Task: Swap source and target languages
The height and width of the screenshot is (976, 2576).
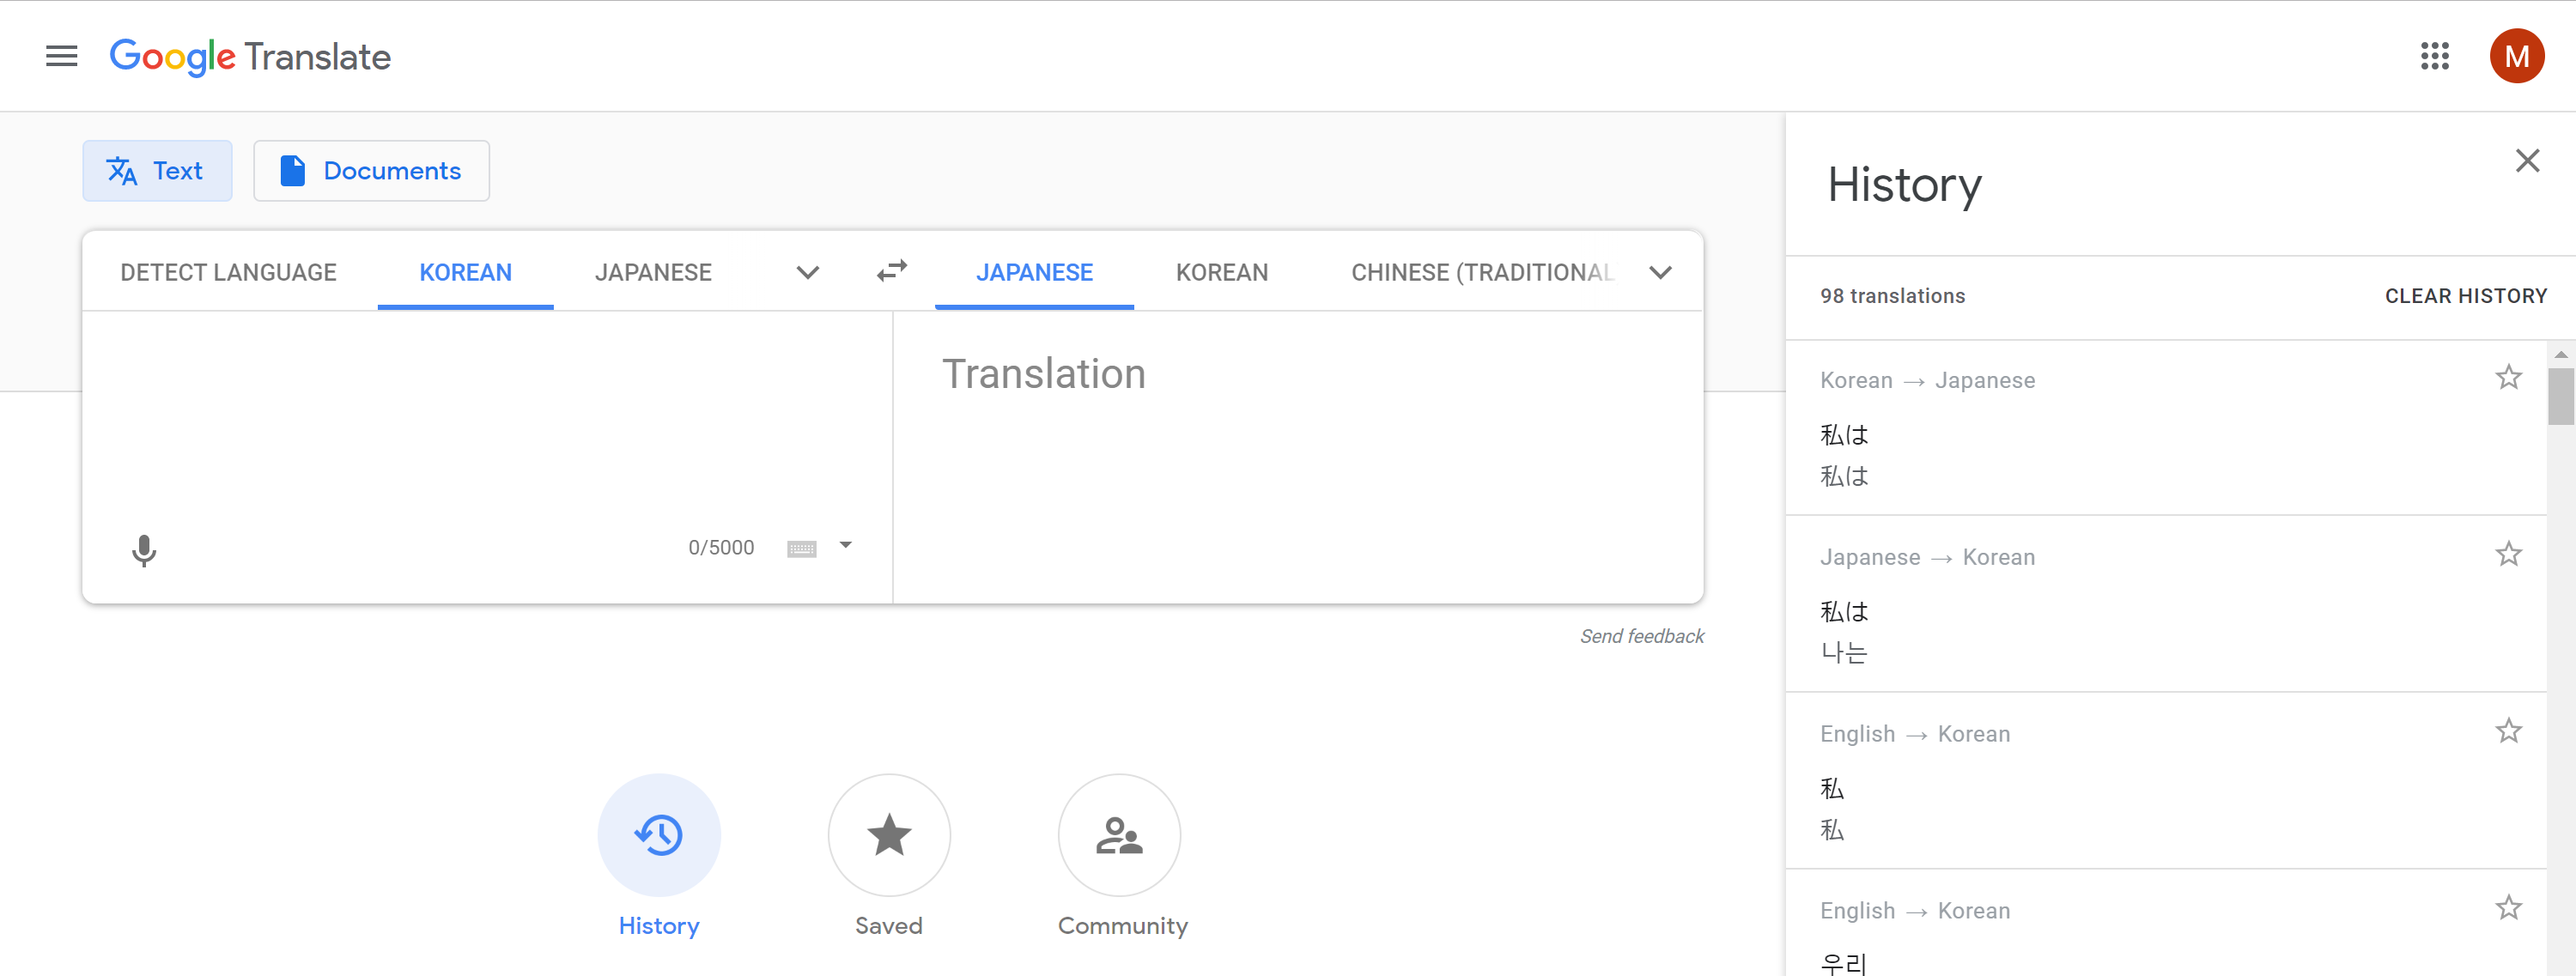Action: [891, 271]
